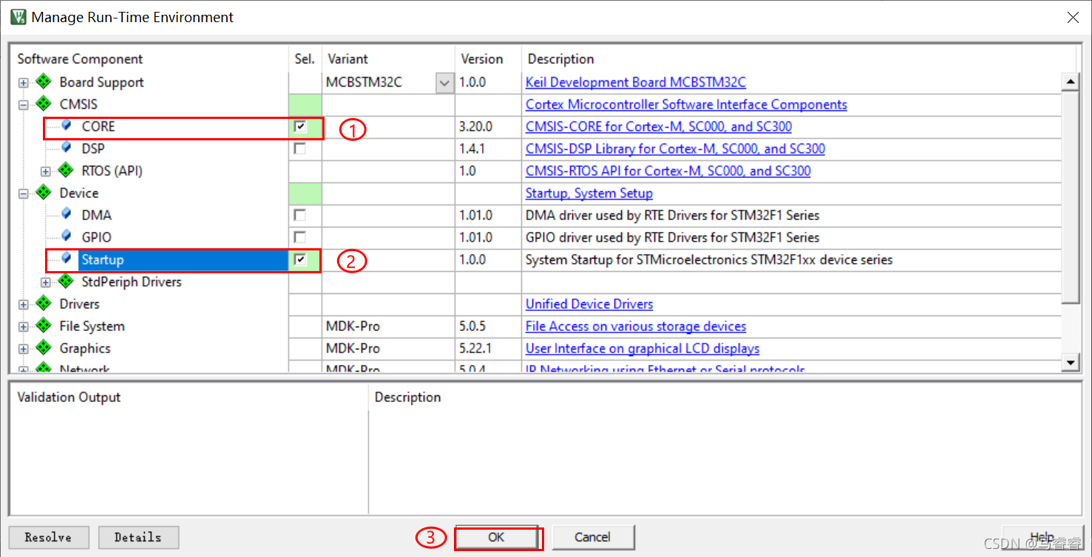The image size is (1092, 557).
Task: Collapse the CMSIS tree node
Action: pyautogui.click(x=24, y=105)
